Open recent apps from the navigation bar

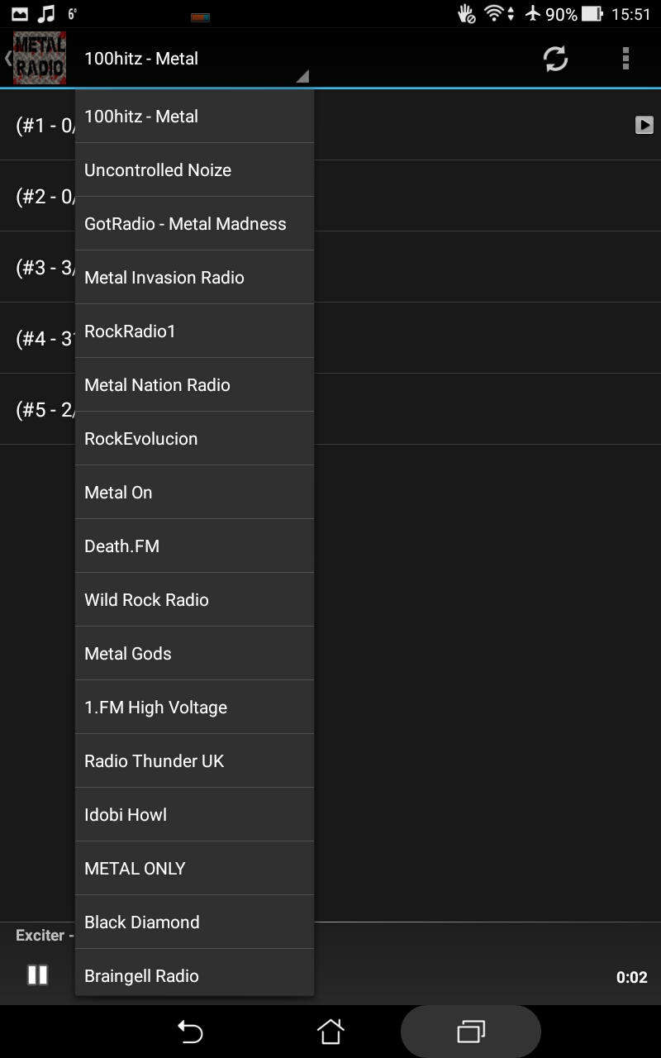pyautogui.click(x=470, y=1031)
